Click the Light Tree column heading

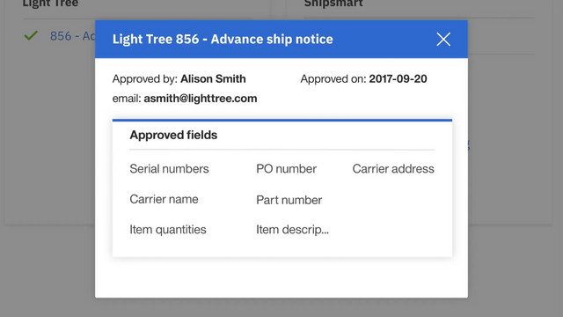click(x=50, y=4)
